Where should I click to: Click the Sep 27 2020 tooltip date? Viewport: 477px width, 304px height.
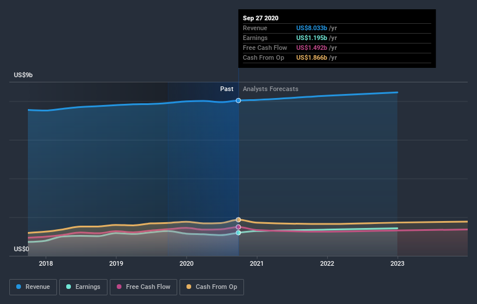261,18
